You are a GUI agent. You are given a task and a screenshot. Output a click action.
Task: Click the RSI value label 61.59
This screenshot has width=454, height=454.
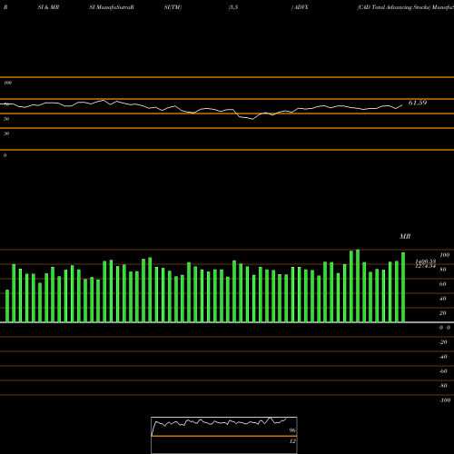(x=418, y=103)
